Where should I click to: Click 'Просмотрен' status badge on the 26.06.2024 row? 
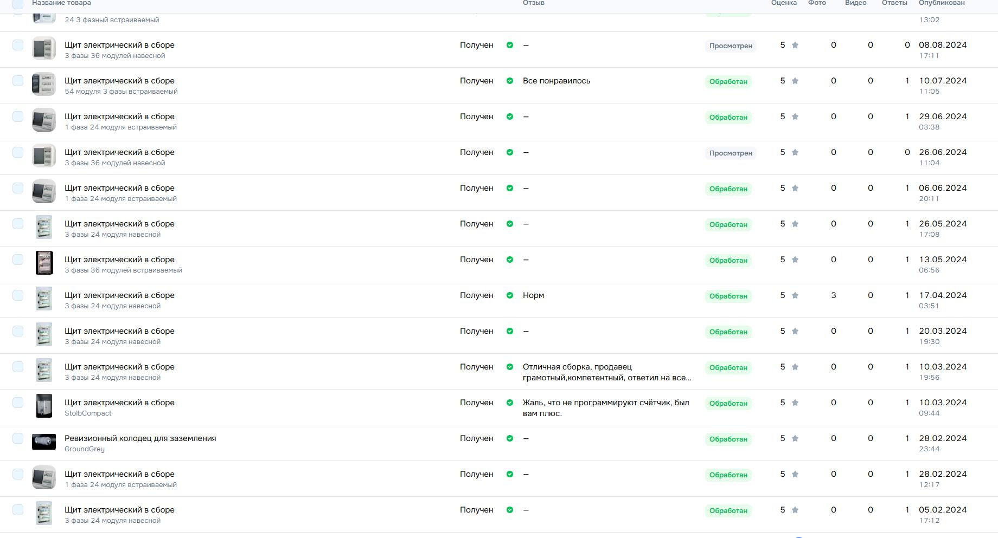(730, 153)
